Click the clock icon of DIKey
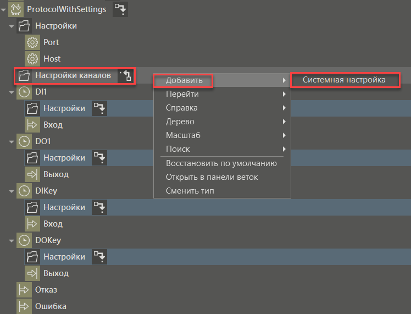Image resolution: width=411 pixels, height=314 pixels. coord(24,191)
